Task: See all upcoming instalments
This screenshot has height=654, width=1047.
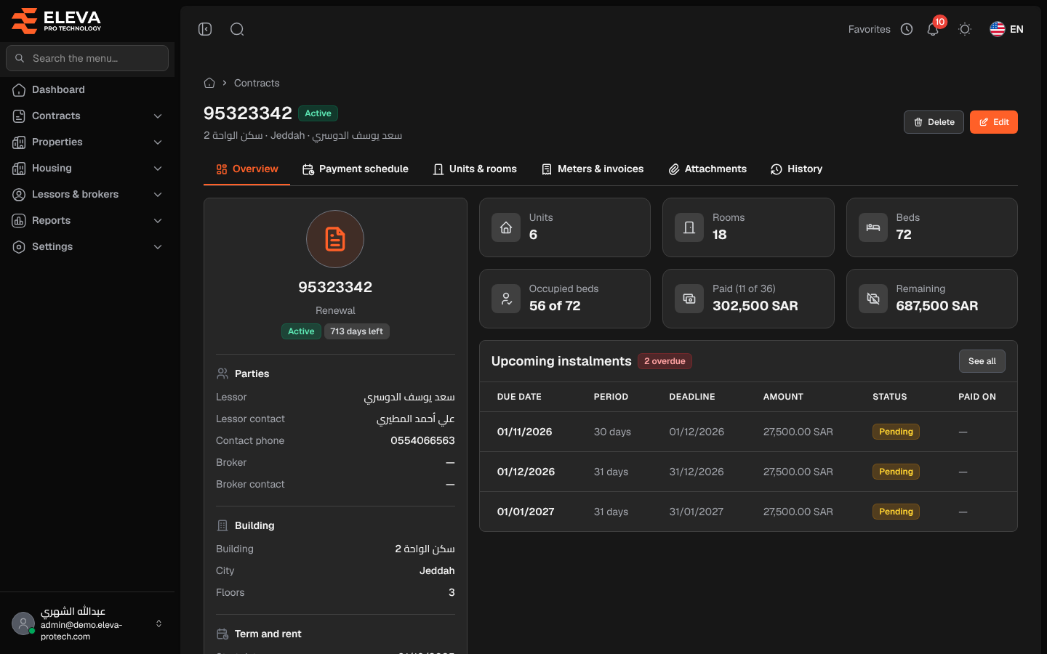Action: [x=982, y=361]
